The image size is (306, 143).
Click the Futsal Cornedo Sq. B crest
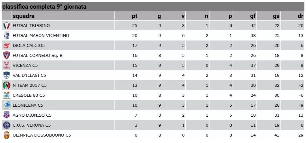click(7, 56)
